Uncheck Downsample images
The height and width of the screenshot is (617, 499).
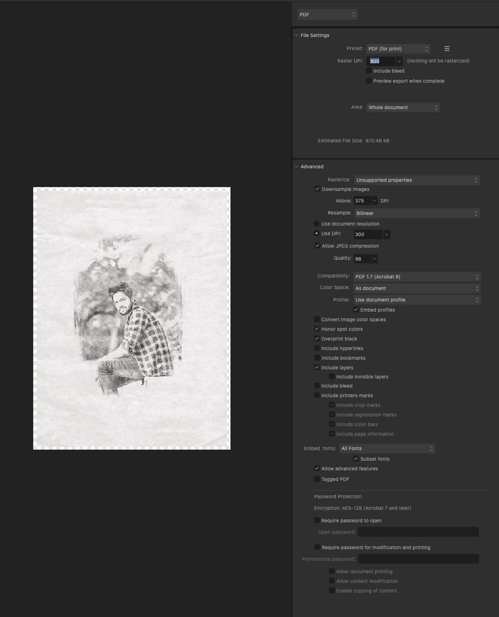317,189
